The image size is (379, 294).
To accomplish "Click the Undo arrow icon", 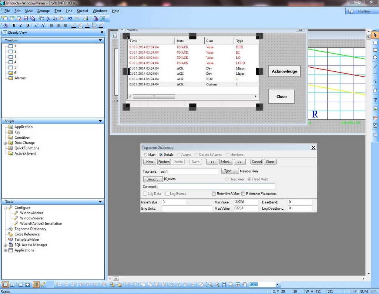I will [70, 18].
